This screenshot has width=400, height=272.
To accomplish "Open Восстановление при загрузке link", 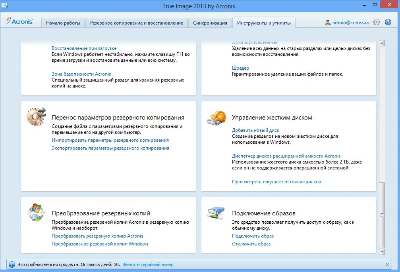I will click(x=84, y=48).
